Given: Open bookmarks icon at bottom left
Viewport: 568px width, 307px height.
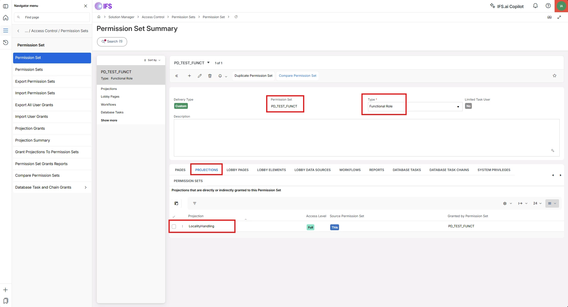Looking at the screenshot, I should pos(6,300).
